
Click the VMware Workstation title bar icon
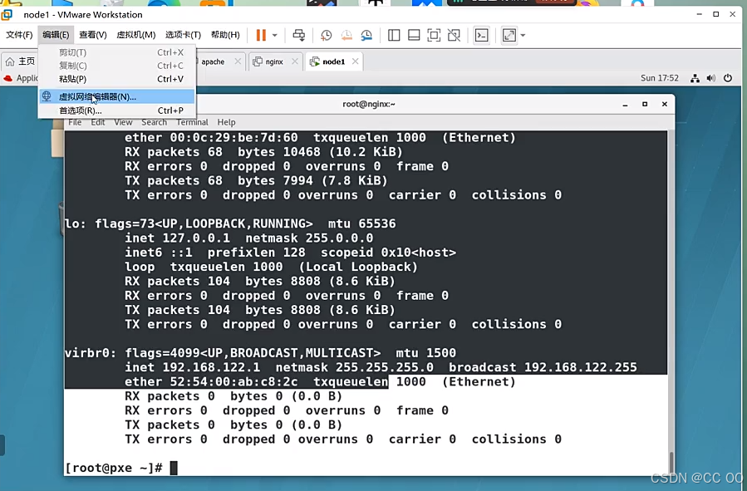click(7, 15)
